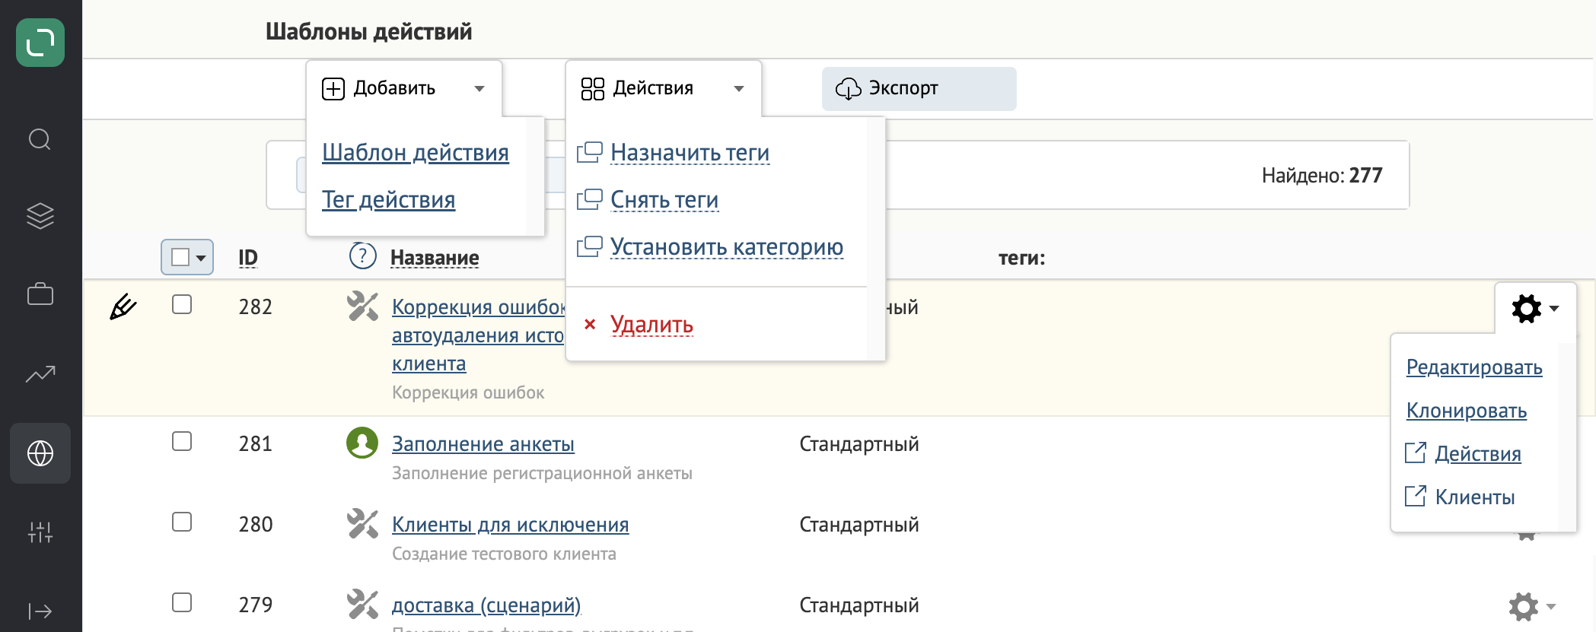
Task: Choose Клиенты in row 282 gear menu
Action: click(1475, 497)
